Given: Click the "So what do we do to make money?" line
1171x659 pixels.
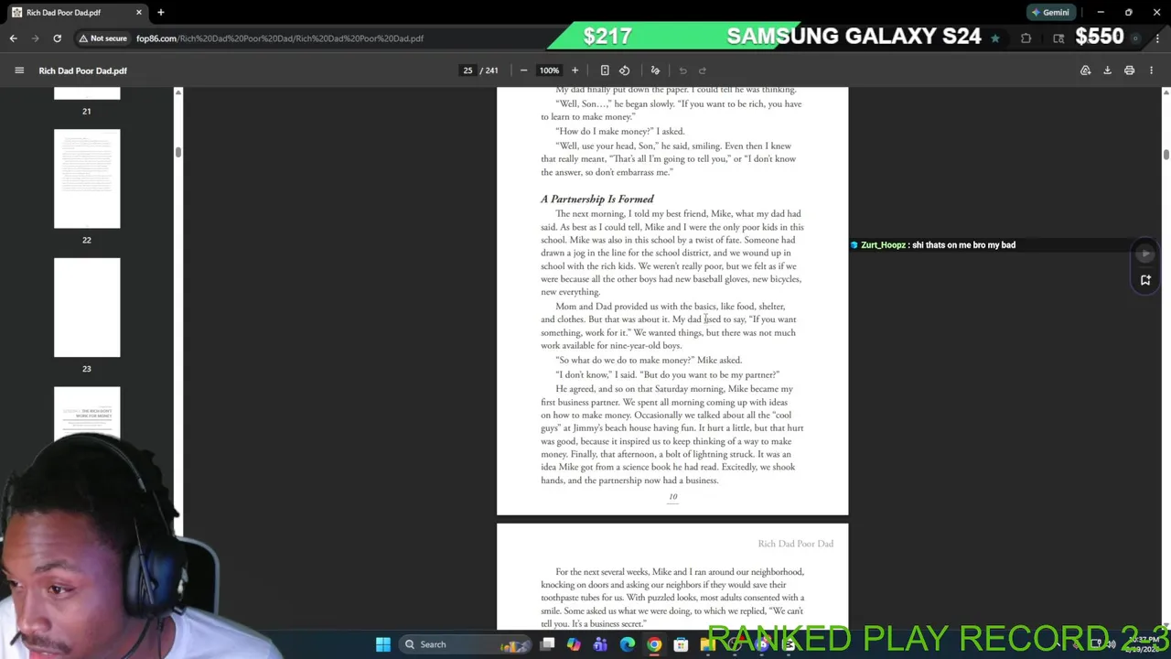Looking at the screenshot, I should [x=649, y=360].
